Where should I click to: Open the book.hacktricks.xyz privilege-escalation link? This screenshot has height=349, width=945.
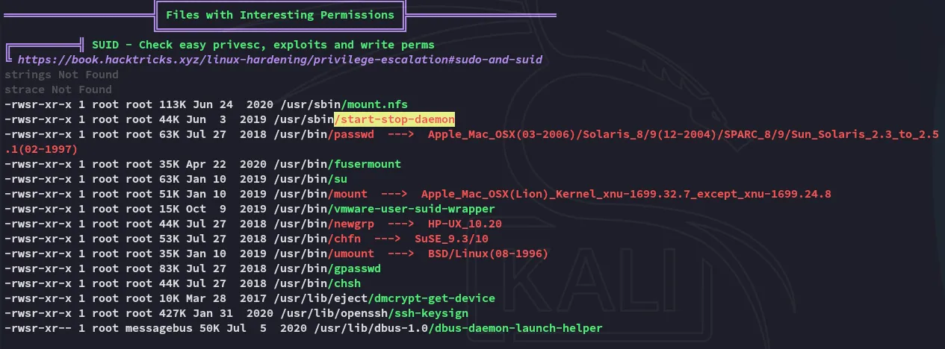279,60
